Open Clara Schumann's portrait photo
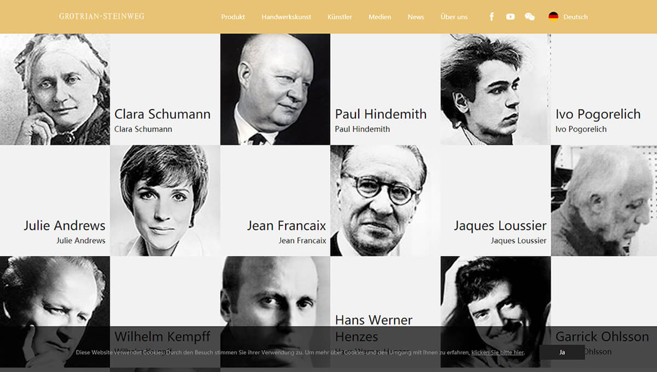The height and width of the screenshot is (372, 657). pyautogui.click(x=55, y=89)
